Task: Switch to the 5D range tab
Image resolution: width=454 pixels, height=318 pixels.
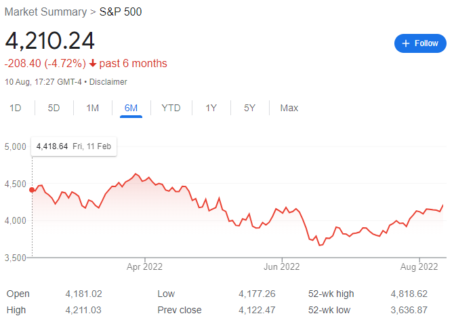Action: 54,108
